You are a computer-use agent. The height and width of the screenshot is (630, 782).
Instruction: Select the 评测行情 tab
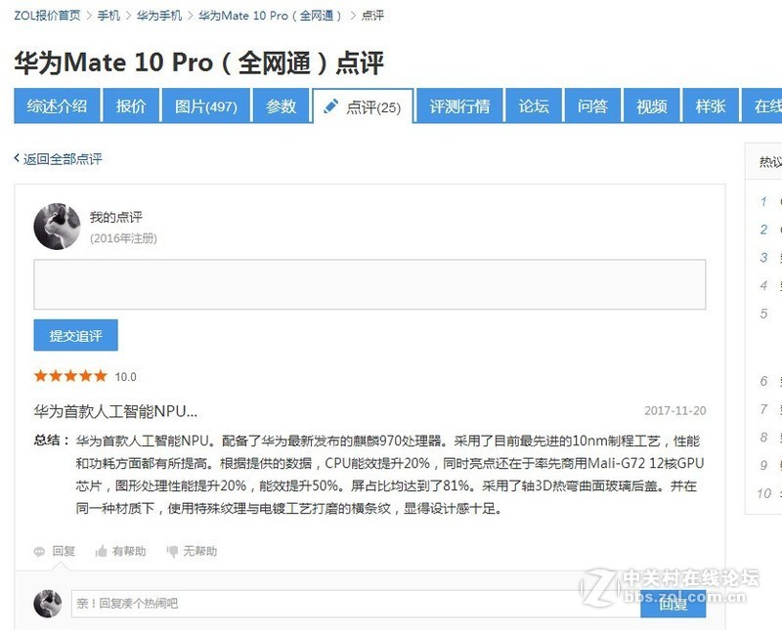click(459, 105)
